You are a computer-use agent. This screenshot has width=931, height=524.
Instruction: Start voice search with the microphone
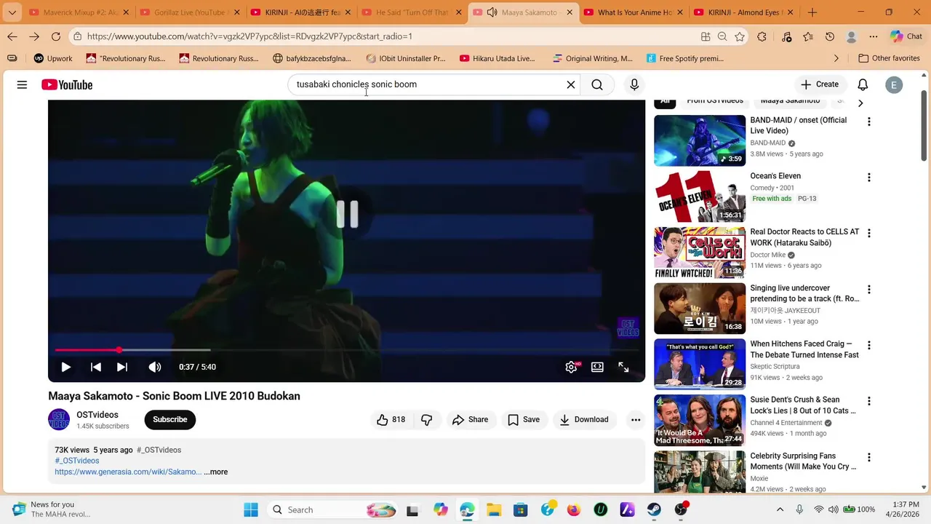click(634, 85)
